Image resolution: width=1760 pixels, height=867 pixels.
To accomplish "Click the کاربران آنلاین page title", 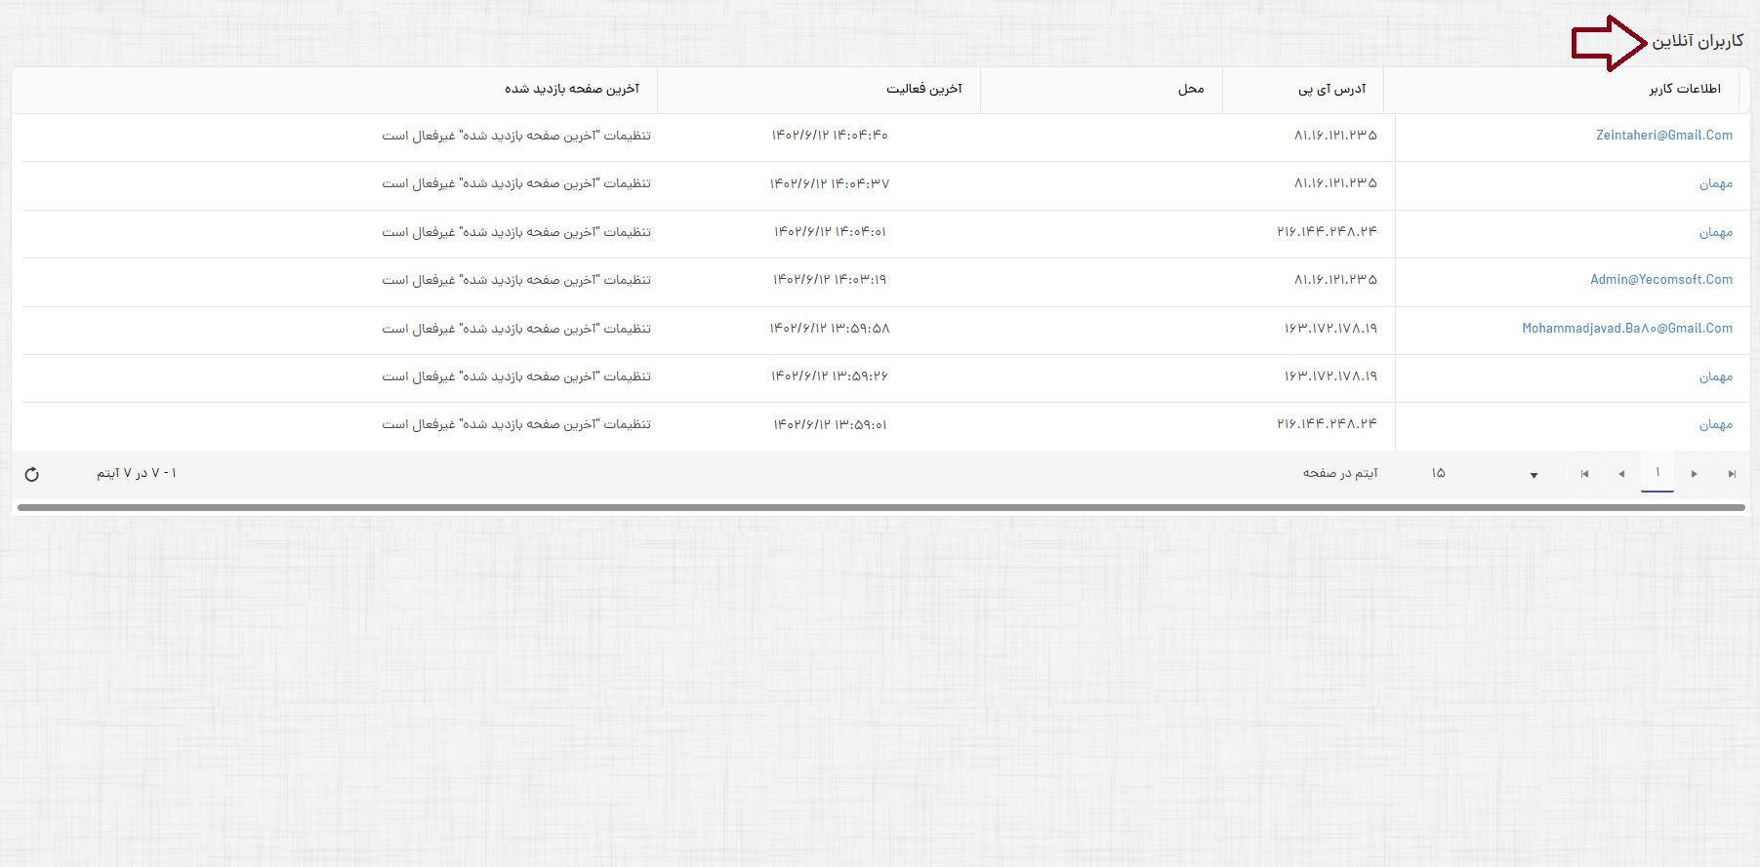I will click(1697, 41).
